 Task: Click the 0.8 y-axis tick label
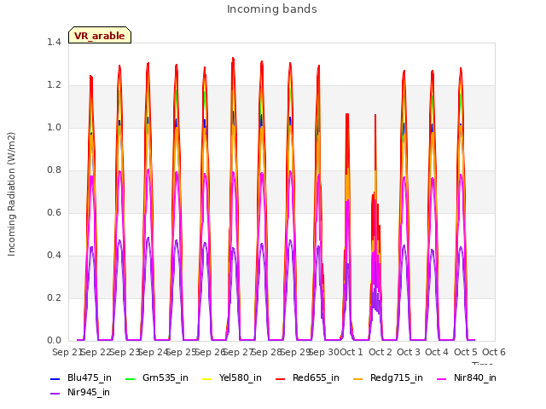point(54,170)
